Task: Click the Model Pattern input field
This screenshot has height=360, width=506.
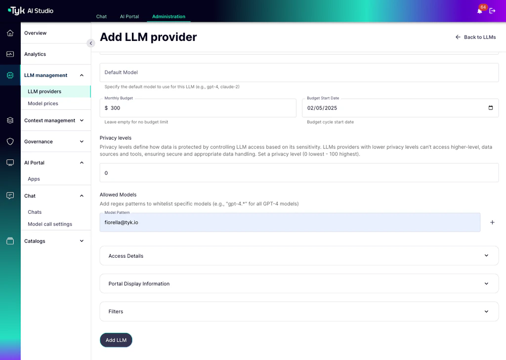Action: [290, 222]
